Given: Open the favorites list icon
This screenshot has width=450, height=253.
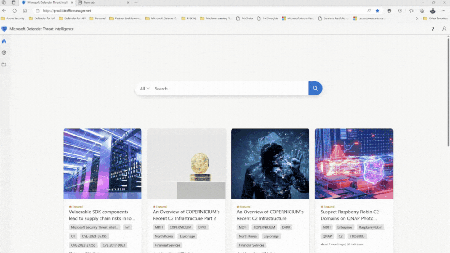Looking at the screenshot, I should click(x=411, y=11).
